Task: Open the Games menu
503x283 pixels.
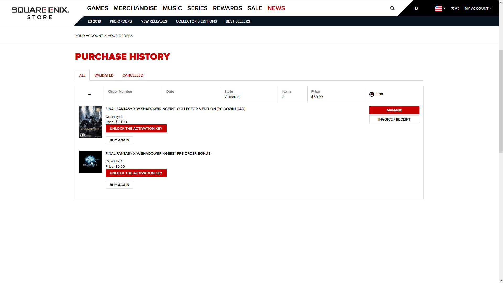Action: pos(97,8)
